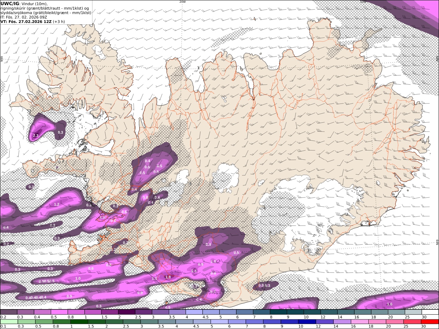Pick the bottom legend row swatch between 0.1 and 0.3

pyautogui.click(x=9, y=322)
